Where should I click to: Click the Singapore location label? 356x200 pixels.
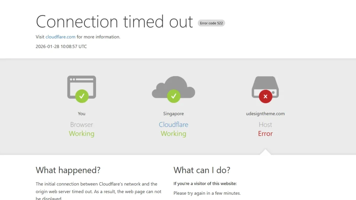[x=173, y=114]
